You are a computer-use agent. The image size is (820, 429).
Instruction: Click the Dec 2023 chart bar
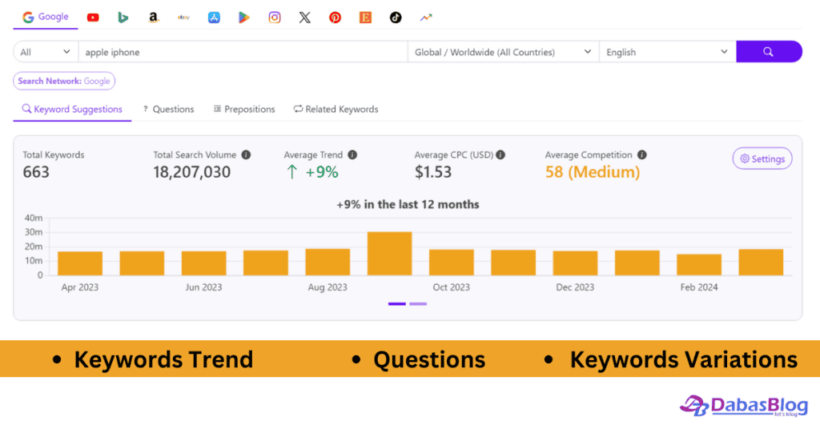point(575,263)
